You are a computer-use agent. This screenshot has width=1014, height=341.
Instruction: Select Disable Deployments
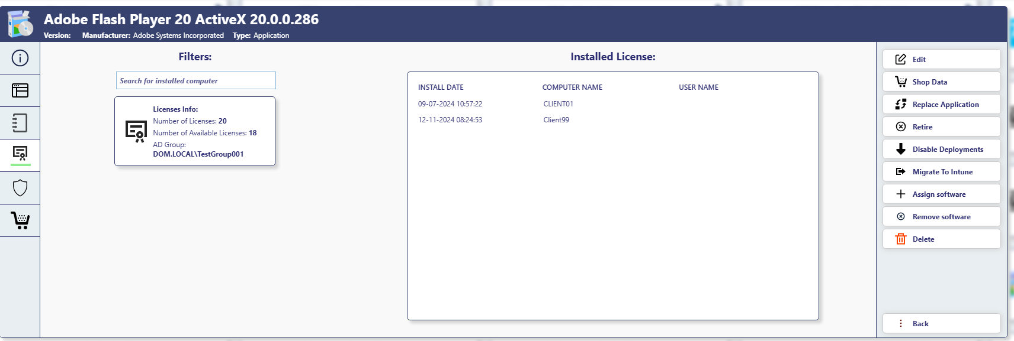click(x=941, y=149)
